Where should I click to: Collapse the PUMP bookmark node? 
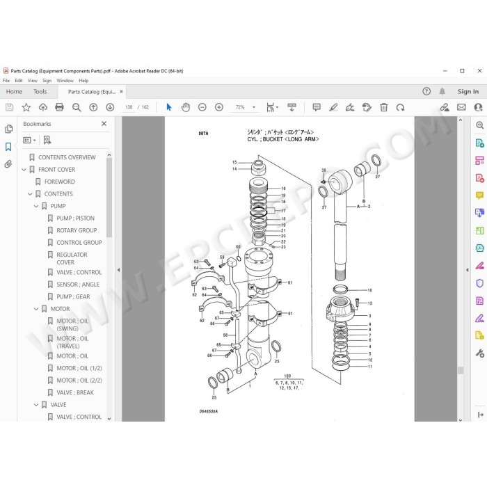(x=36, y=206)
